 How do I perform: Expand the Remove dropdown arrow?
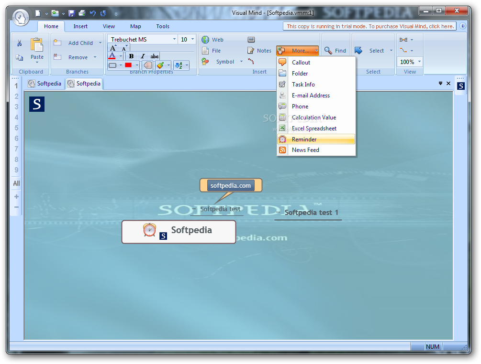[x=95, y=57]
